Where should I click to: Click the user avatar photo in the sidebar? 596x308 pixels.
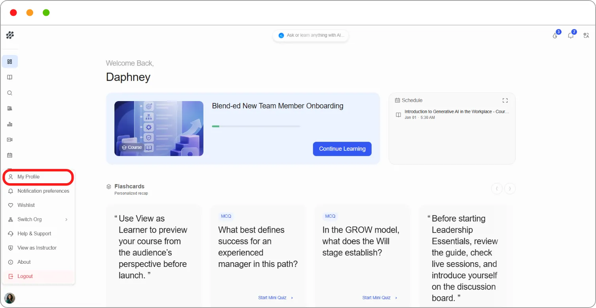tap(9, 298)
